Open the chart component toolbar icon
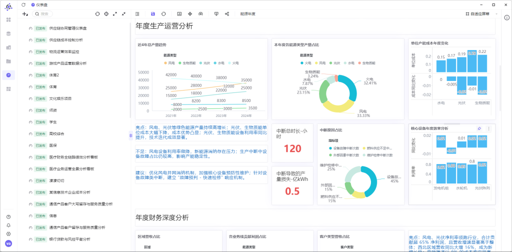 pyautogui.click(x=179, y=14)
